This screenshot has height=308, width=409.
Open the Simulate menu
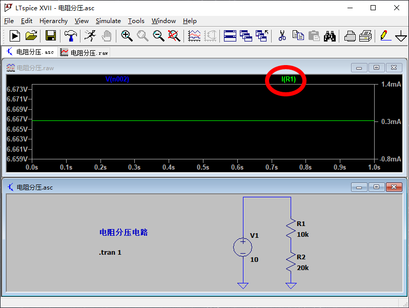coord(108,21)
